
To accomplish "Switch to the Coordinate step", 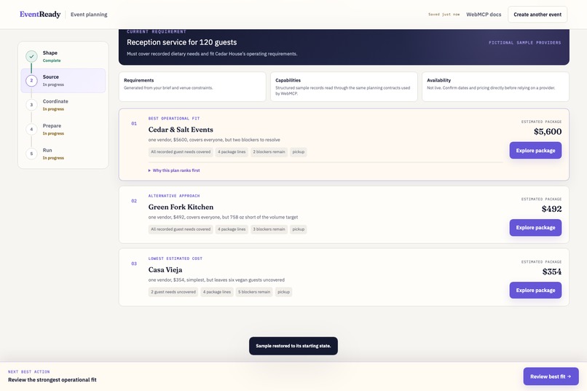I will (63, 105).
